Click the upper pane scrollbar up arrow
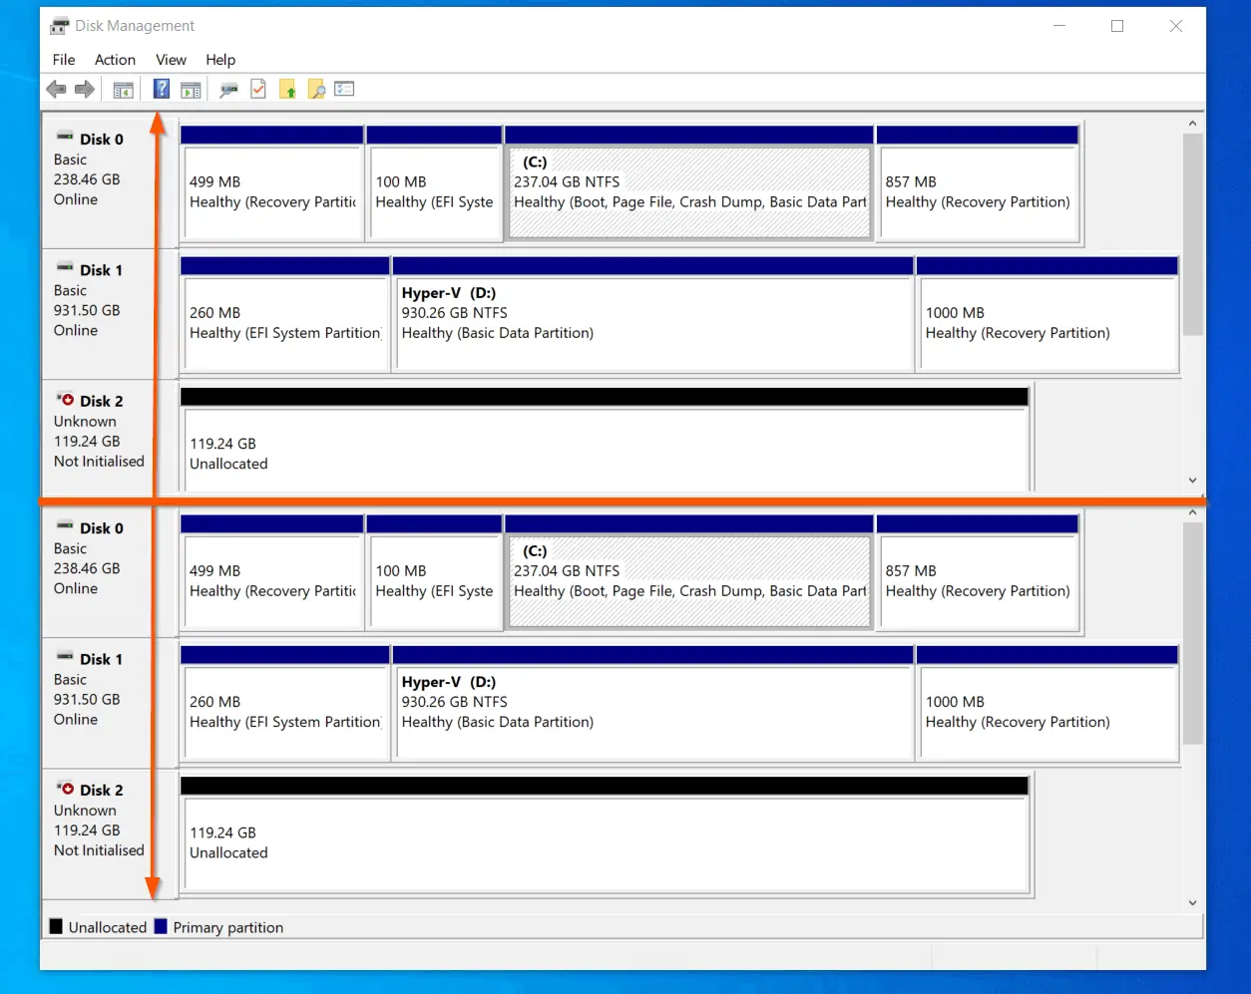Image resolution: width=1251 pixels, height=994 pixels. (x=1192, y=124)
